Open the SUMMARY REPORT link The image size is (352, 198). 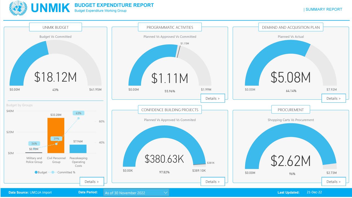324,9
